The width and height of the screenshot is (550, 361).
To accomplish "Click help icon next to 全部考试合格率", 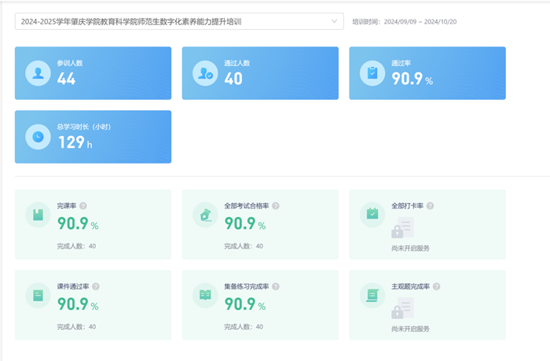I will (x=276, y=206).
